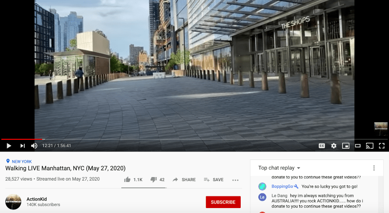Seek along the video progress bar

[195, 139]
